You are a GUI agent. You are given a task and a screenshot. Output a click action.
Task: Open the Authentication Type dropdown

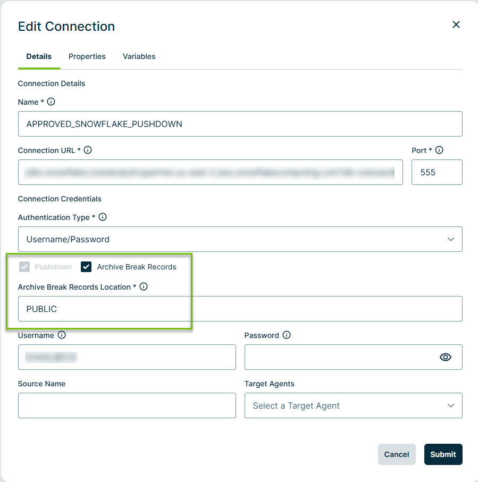pos(240,239)
